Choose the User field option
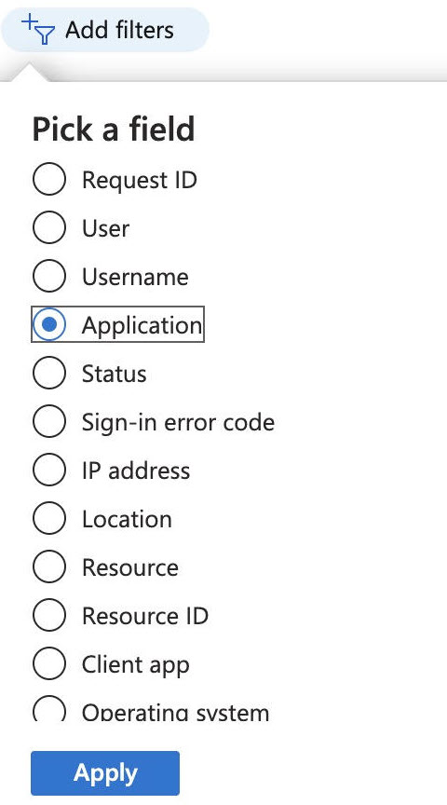Screen dimensions: 447x805 coord(48,228)
